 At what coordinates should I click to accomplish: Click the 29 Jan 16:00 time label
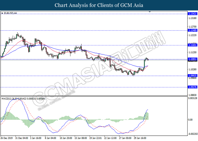coord(140,138)
